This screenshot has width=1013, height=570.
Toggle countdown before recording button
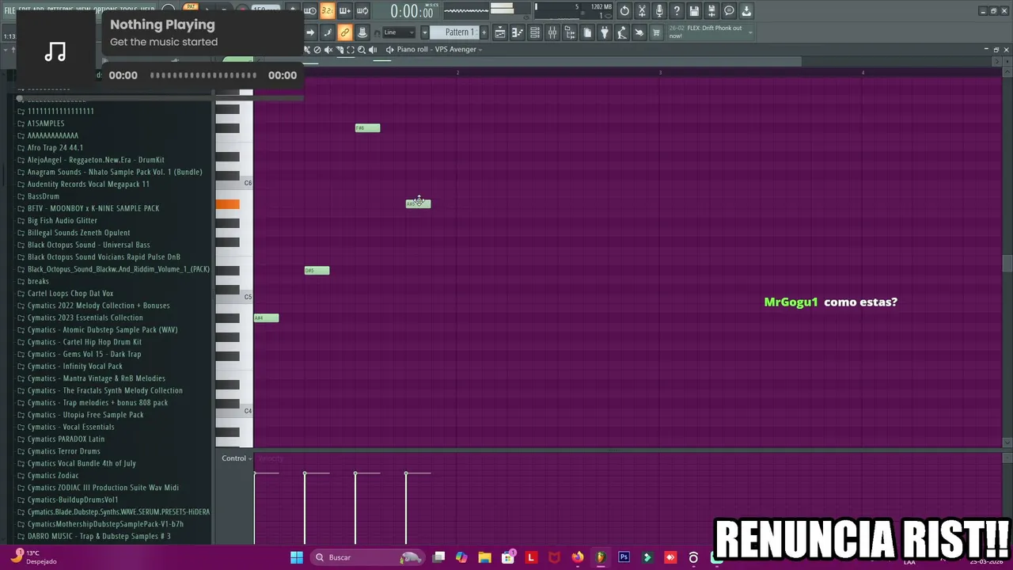pos(309,11)
